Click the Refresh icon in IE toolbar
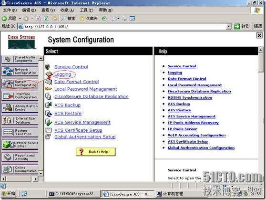Viewport: 266px width, 200px height. pyautogui.click(x=46, y=19)
